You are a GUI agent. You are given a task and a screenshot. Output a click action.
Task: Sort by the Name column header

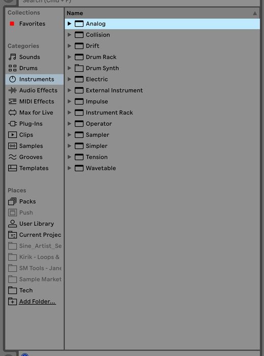tap(75, 13)
